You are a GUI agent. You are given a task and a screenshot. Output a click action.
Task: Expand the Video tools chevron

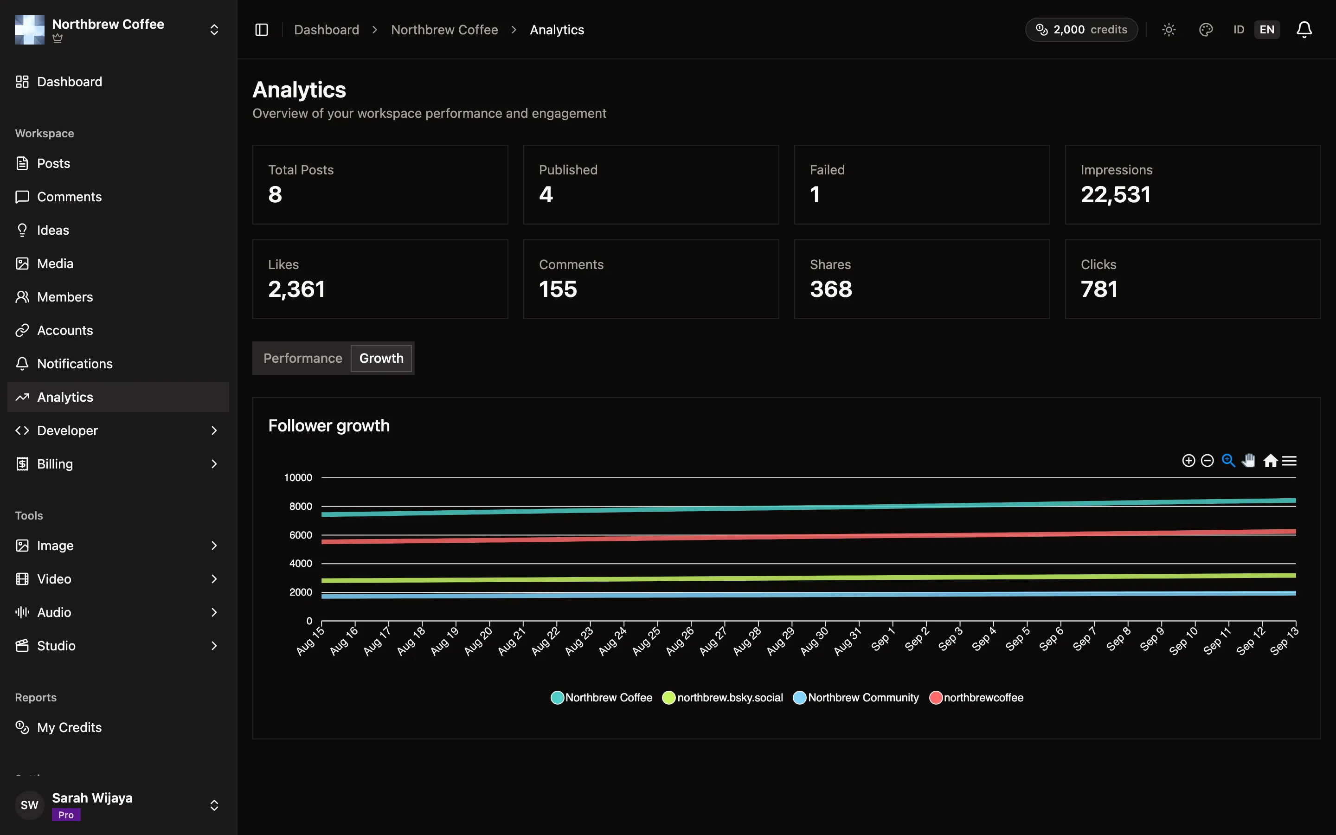(x=214, y=579)
